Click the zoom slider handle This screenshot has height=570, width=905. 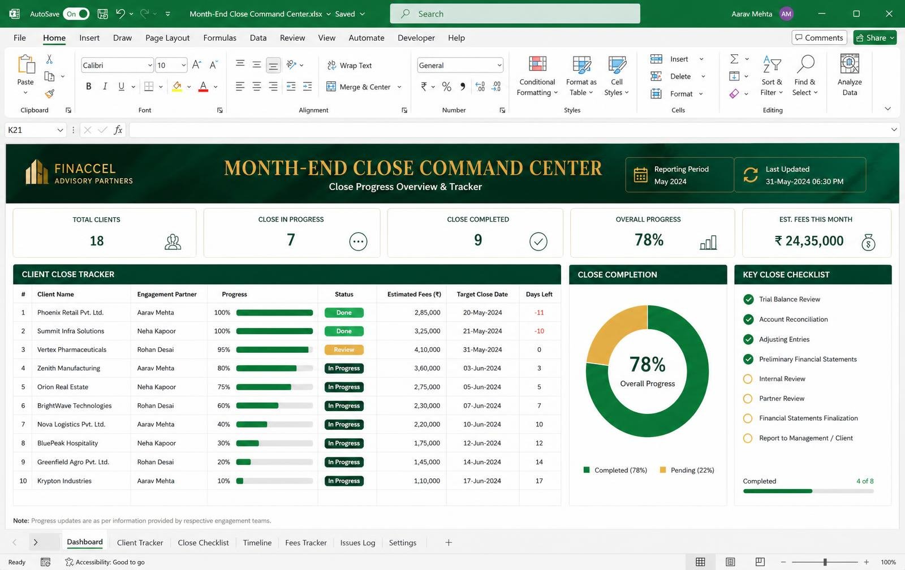825,562
